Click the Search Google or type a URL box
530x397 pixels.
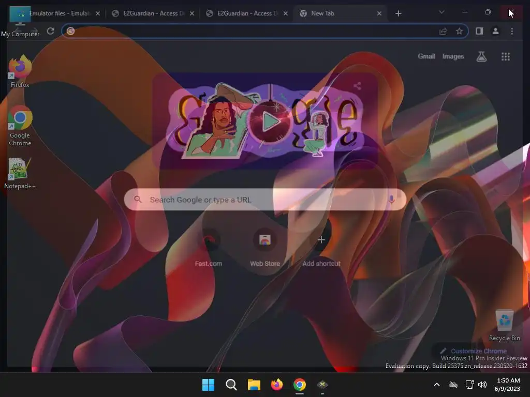coord(266,200)
